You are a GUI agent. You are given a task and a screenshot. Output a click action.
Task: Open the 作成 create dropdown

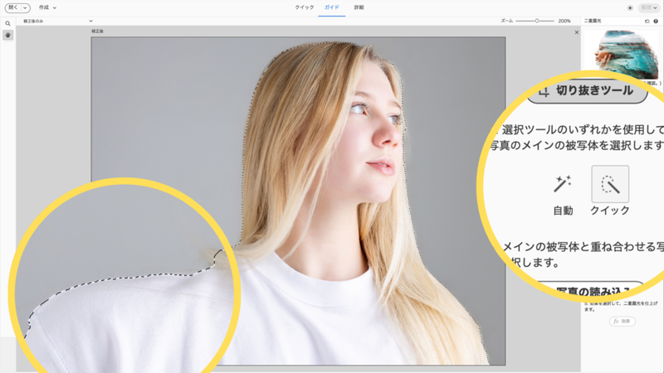coord(47,7)
